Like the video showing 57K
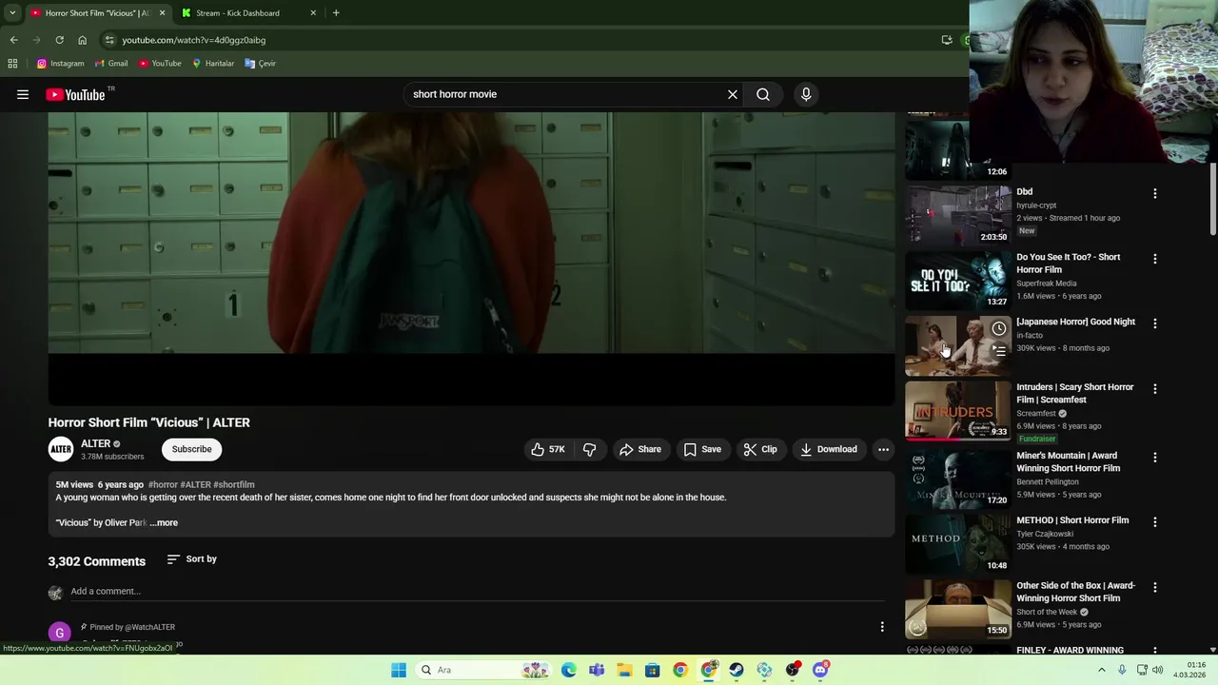Image resolution: width=1218 pixels, height=685 pixels. point(548,449)
